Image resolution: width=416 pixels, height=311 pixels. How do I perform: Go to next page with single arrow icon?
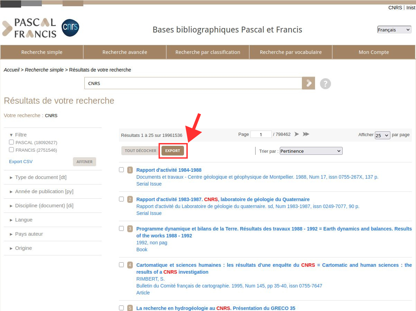pos(297,134)
